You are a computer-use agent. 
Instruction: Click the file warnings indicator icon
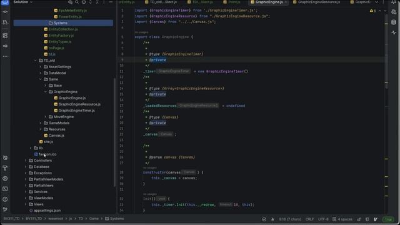[372, 11]
